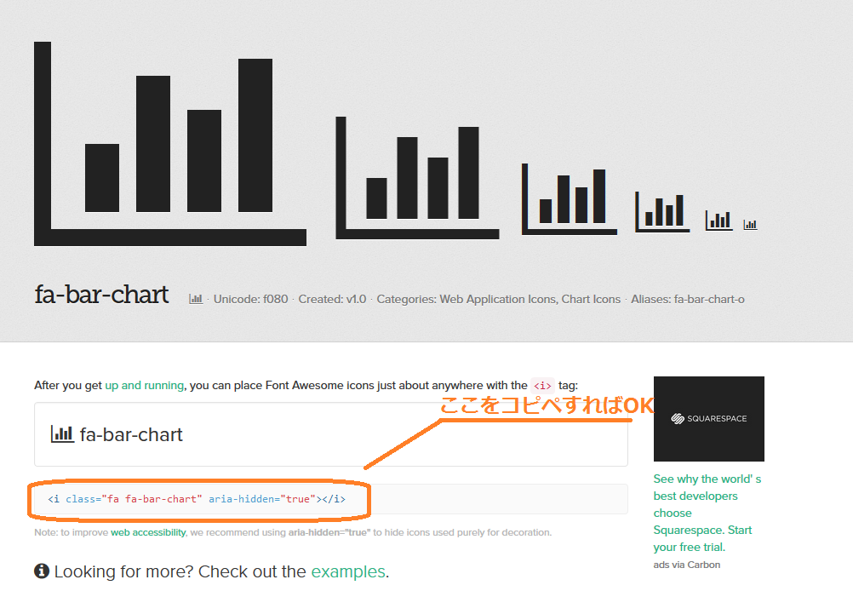Click the tiny bar chart icon before Unicode: f080
Image resolution: width=853 pixels, height=591 pixels.
pos(196,299)
